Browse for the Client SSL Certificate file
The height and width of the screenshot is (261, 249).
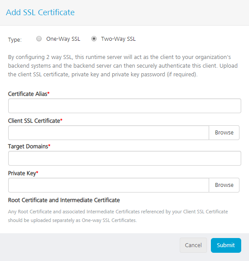224,133
